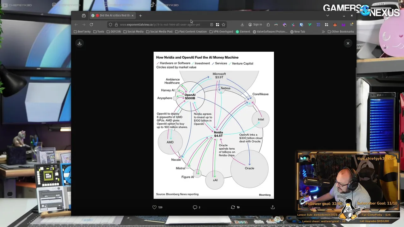Open the glasses-shaped extension icon
The height and width of the screenshot is (227, 404).
pos(276,25)
